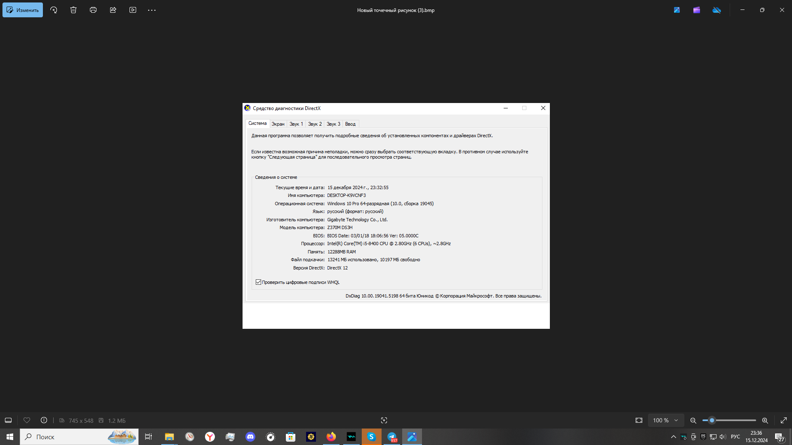The height and width of the screenshot is (445, 792).
Task: Open the notifications center
Action: 779,437
